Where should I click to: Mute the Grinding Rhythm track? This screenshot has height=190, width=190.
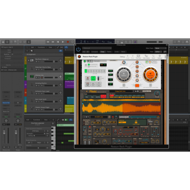click(37, 86)
